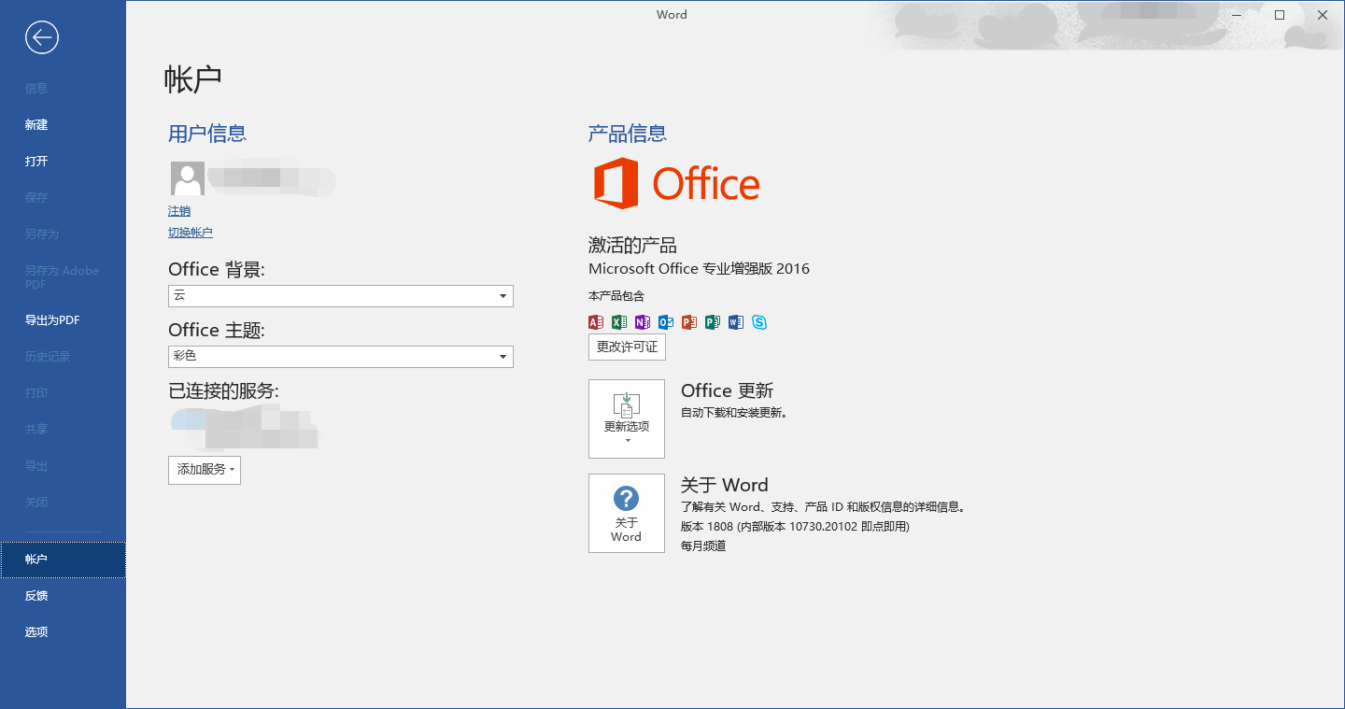Click the user avatar picture
This screenshot has width=1345, height=709.
[188, 178]
